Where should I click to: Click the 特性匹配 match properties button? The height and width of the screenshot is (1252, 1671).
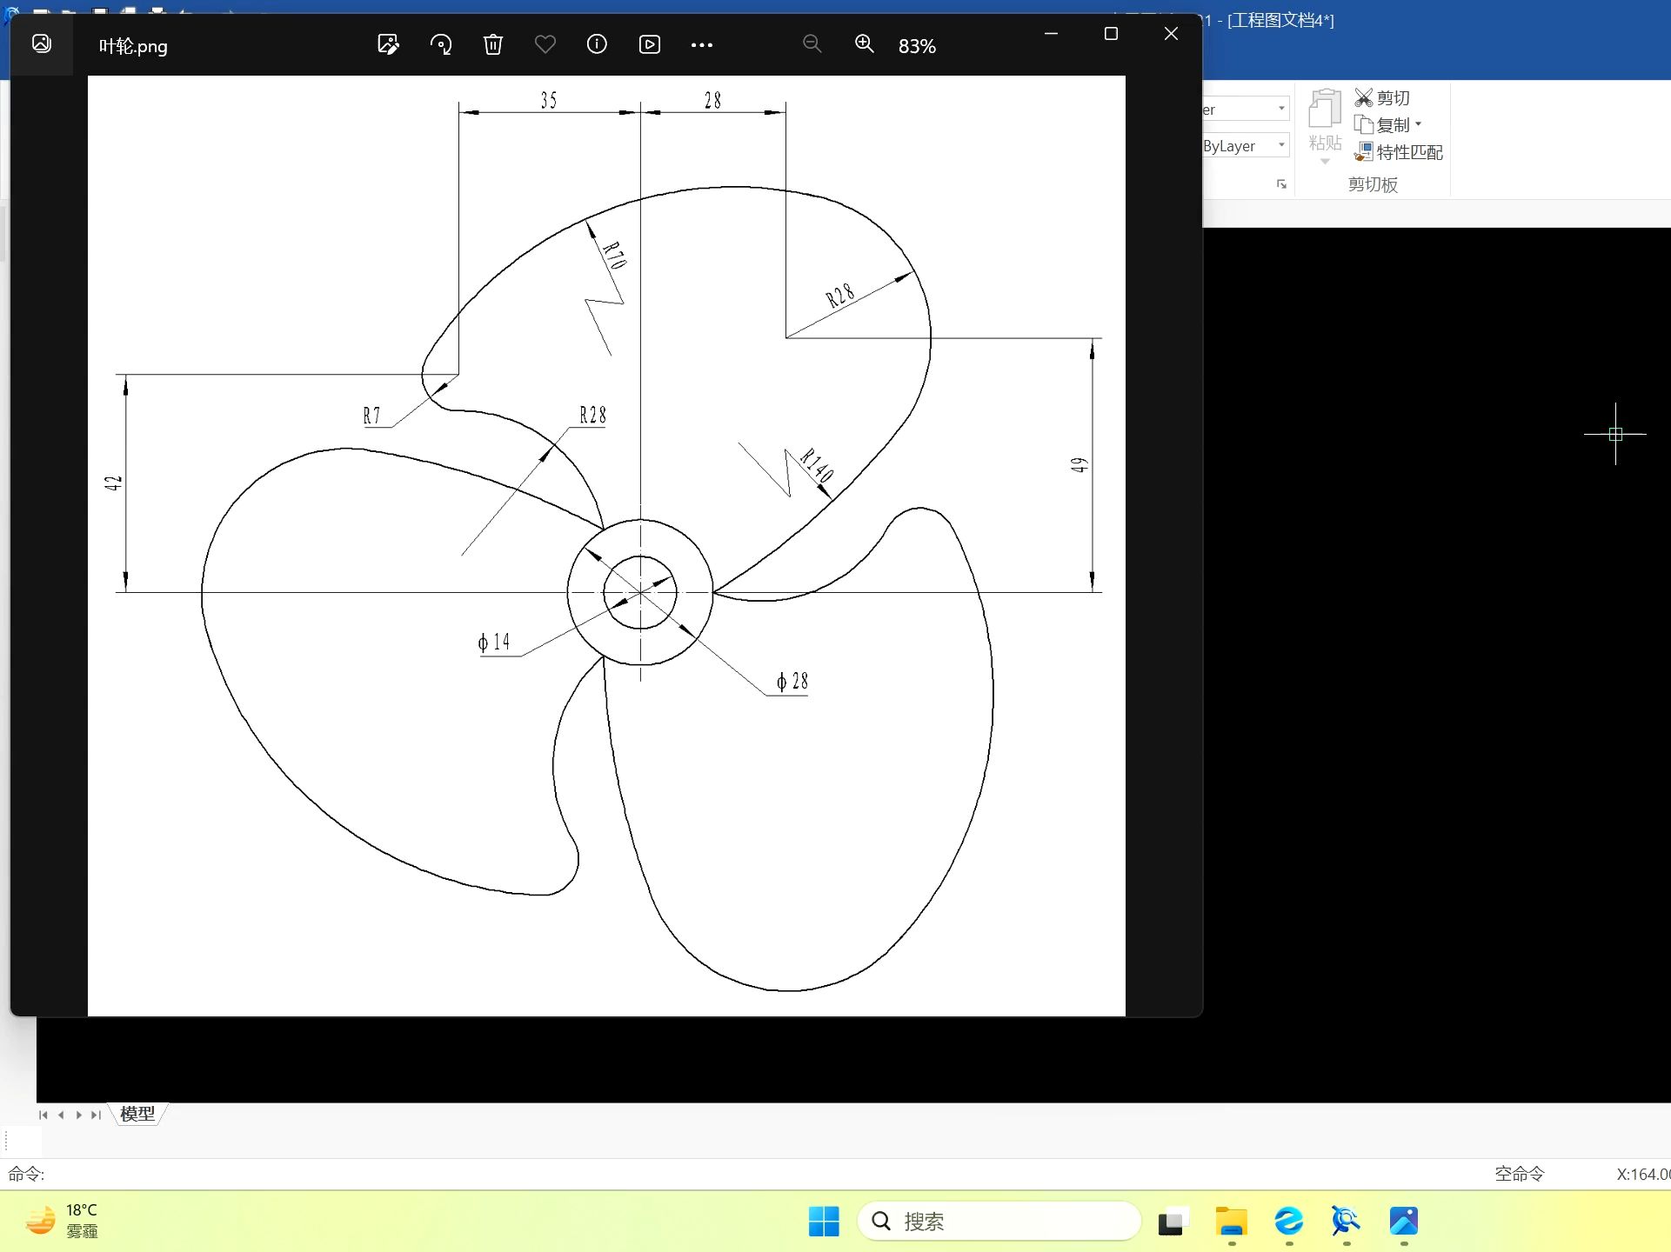click(1399, 152)
